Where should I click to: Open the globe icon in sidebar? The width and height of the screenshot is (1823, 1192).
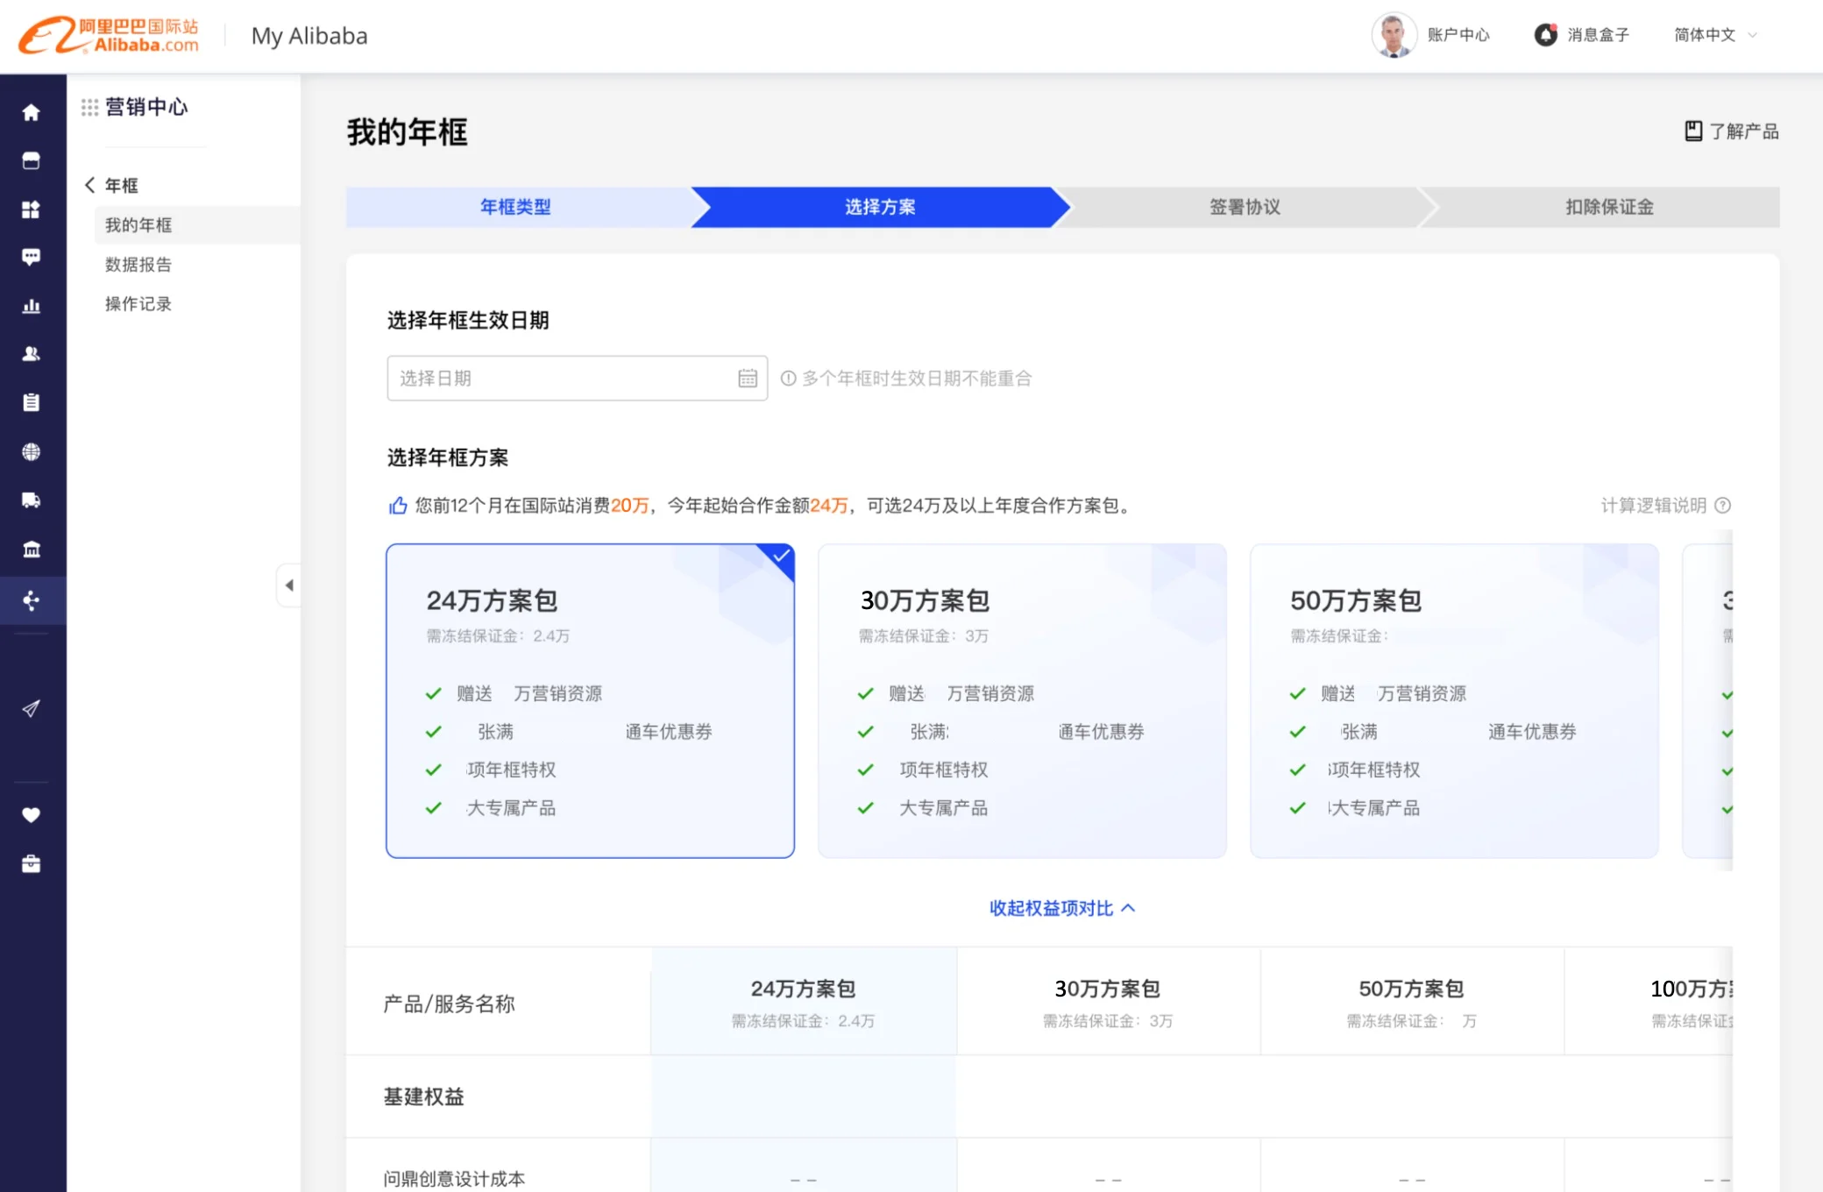pos(32,452)
